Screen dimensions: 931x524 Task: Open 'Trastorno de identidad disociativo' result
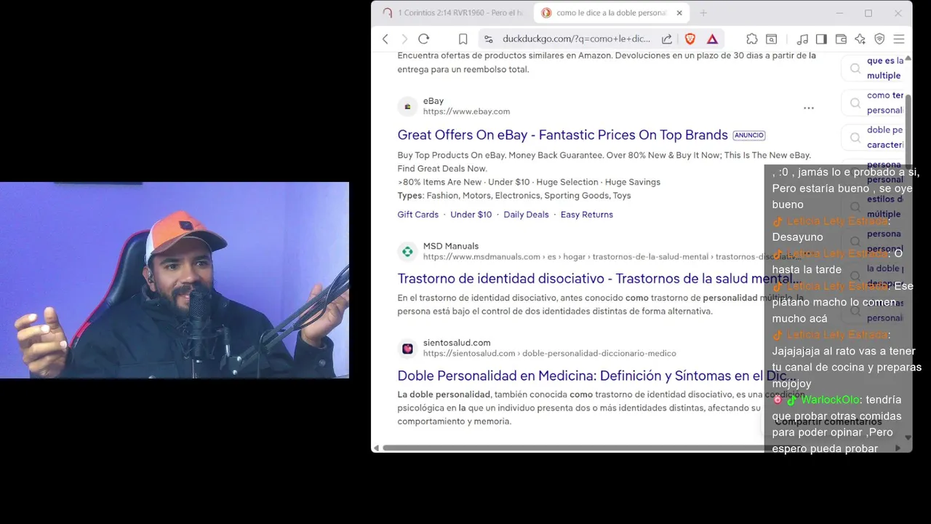[x=599, y=279]
